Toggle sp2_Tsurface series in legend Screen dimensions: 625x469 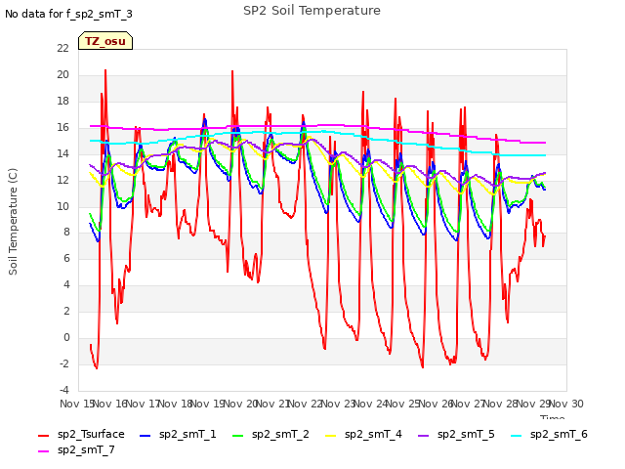click(81, 434)
